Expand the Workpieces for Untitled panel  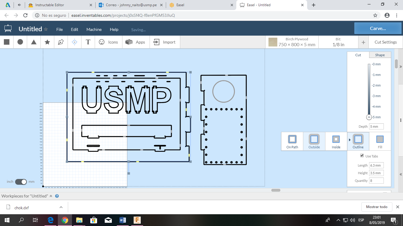(51, 196)
